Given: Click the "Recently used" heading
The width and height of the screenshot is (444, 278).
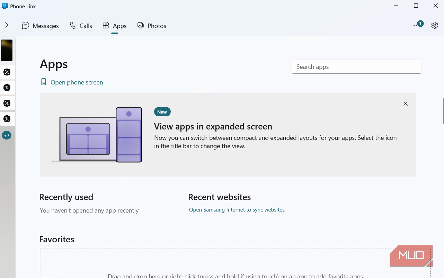Looking at the screenshot, I should pos(66,197).
